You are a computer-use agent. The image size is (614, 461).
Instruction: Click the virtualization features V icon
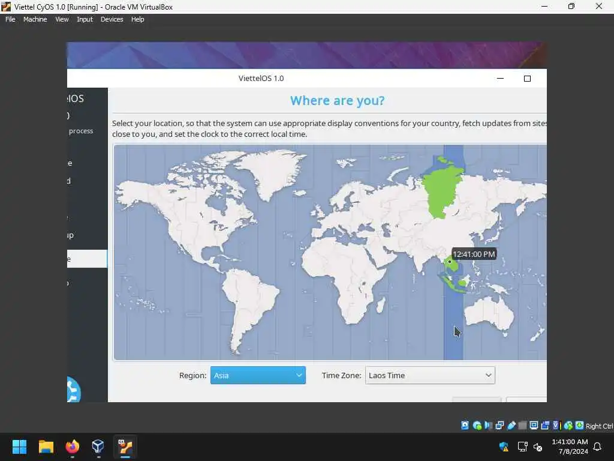(556, 426)
